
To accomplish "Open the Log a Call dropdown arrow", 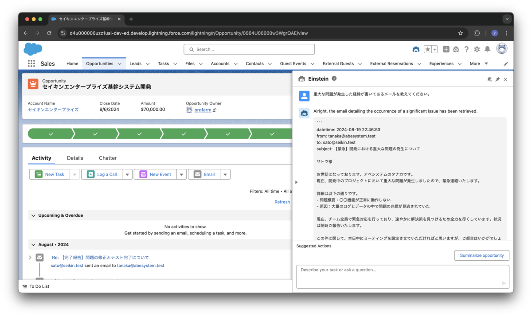I will [127, 174].
